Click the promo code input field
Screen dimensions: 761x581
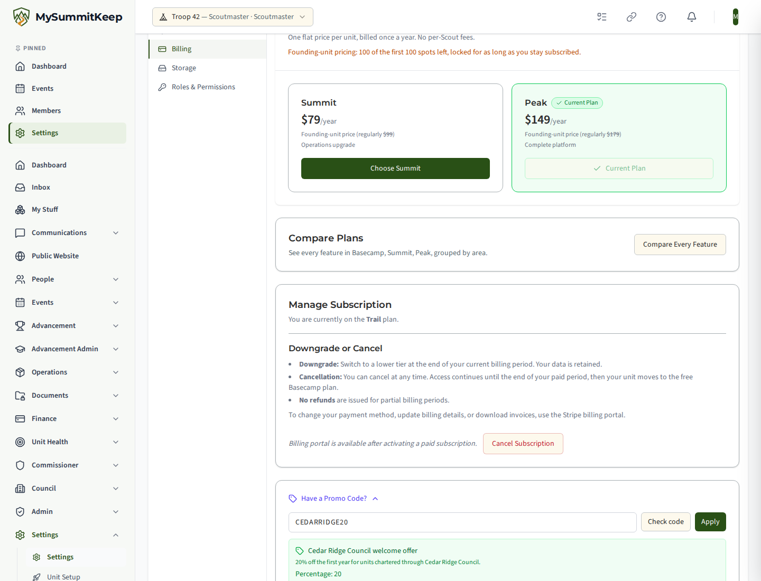pos(462,522)
